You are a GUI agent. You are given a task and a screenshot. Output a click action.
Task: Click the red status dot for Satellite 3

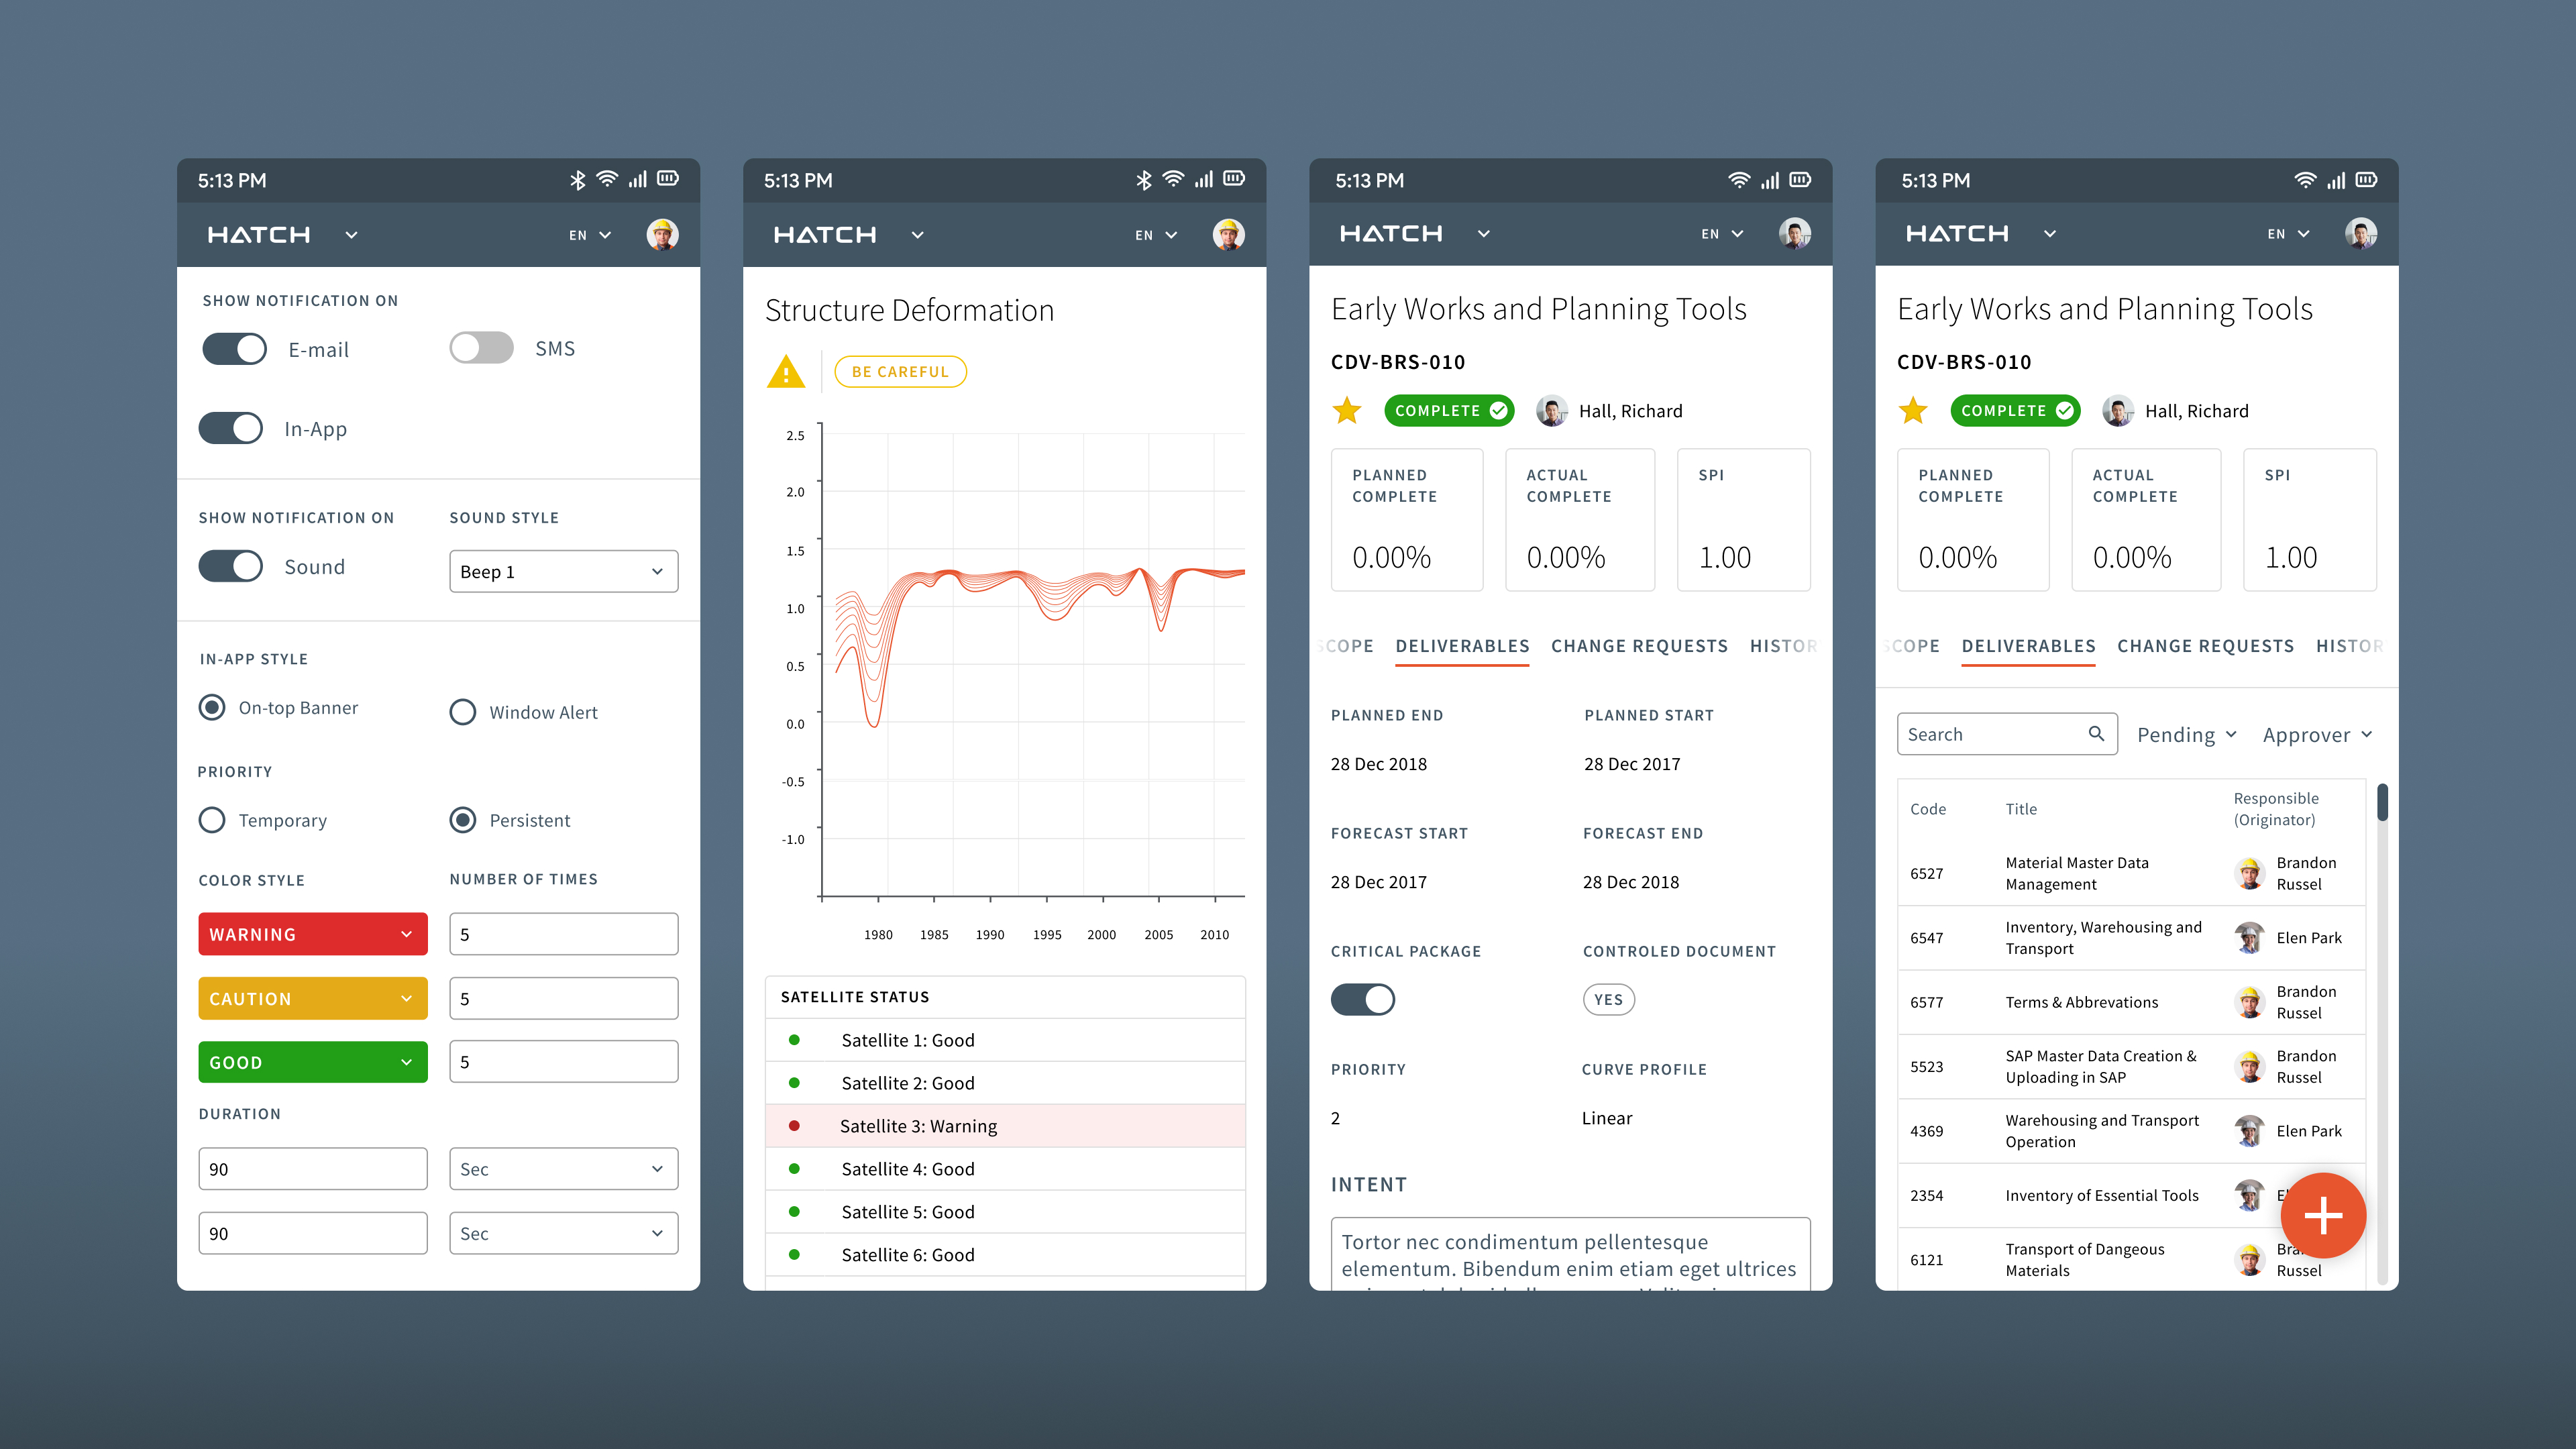tap(794, 1126)
